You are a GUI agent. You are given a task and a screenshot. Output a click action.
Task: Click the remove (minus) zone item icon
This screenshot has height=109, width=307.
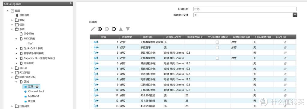click(107, 29)
